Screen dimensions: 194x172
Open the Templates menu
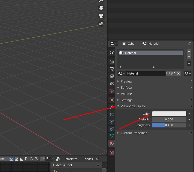71,159
